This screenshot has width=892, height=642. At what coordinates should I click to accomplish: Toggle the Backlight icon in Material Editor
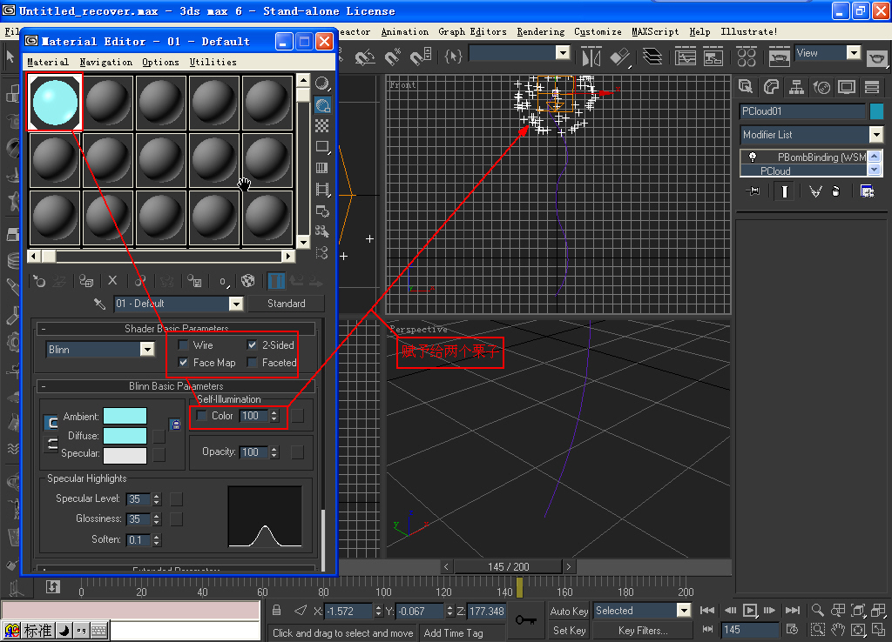(x=322, y=105)
